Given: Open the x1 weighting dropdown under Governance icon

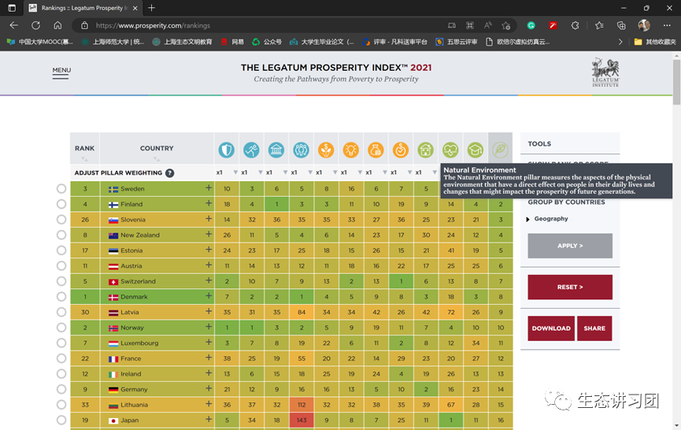Looking at the screenshot, I should pos(276,172).
